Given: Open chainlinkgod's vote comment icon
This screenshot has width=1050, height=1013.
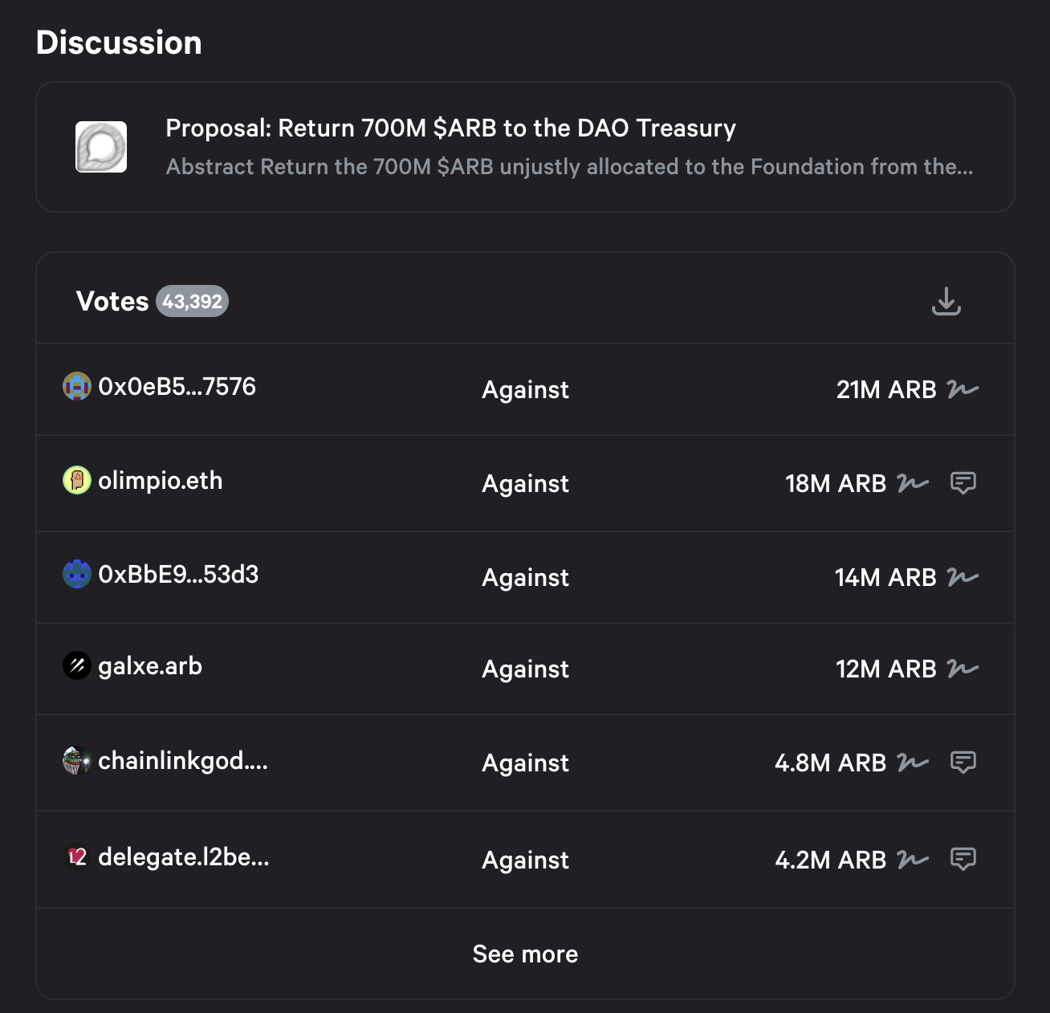Looking at the screenshot, I should click(x=962, y=762).
